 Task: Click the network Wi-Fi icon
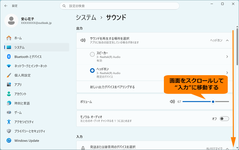point(9,66)
